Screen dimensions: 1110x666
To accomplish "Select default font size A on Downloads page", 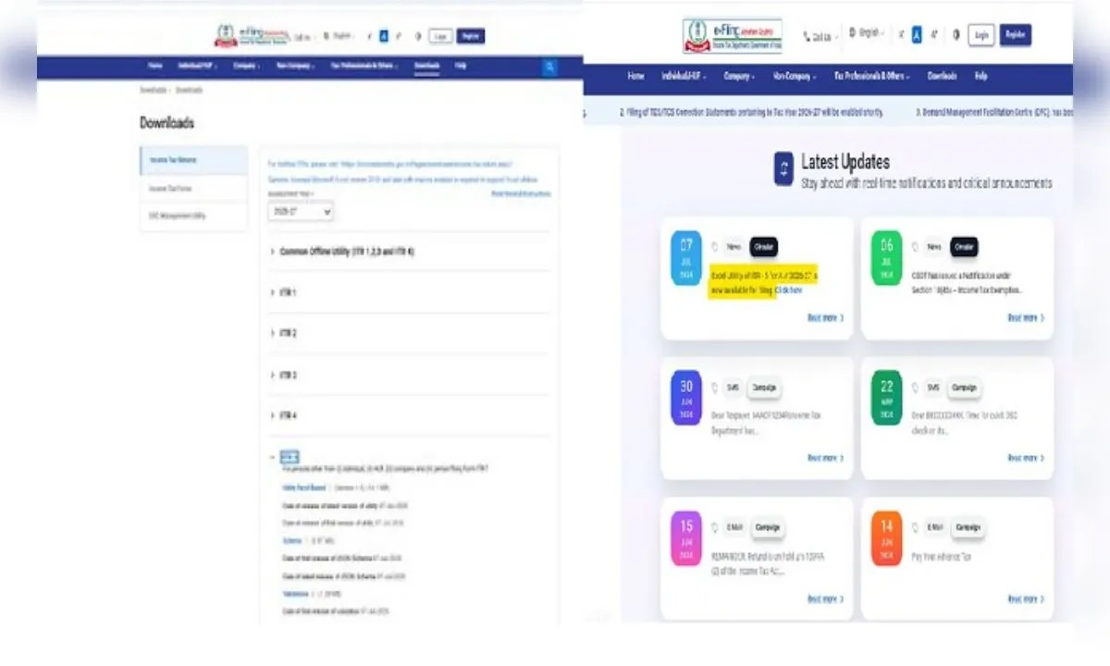I will [384, 36].
